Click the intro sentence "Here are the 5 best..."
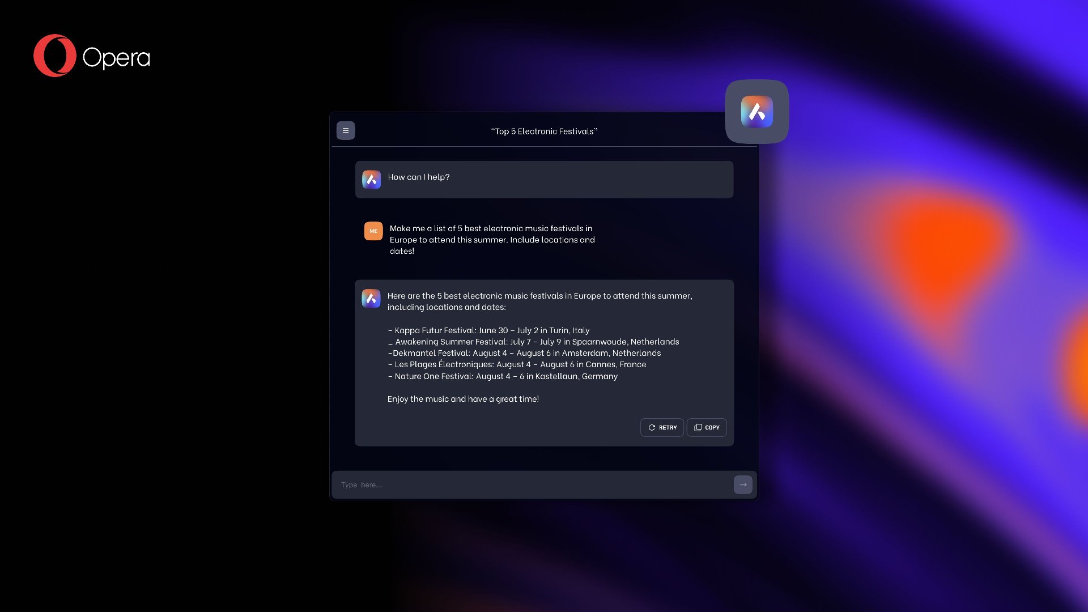Viewport: 1088px width, 612px height. point(539,301)
